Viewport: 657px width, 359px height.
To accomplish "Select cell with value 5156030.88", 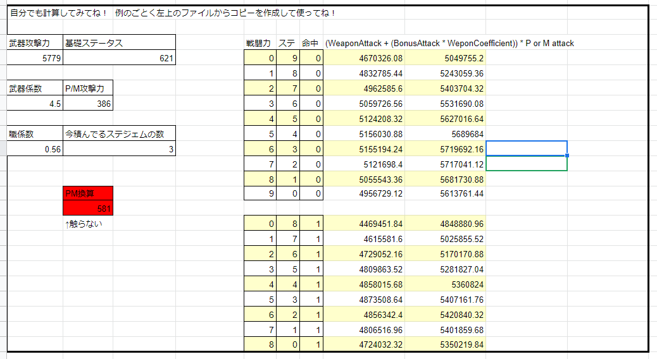I will [364, 134].
